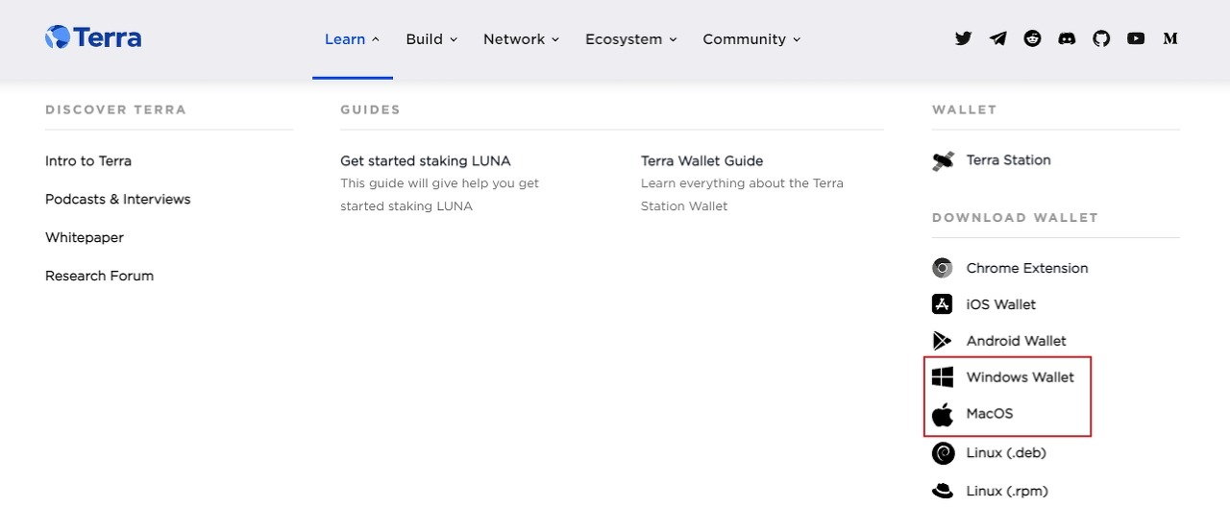1230x531 pixels.
Task: Select the Linux (.rpm) download link
Action: tap(1007, 491)
